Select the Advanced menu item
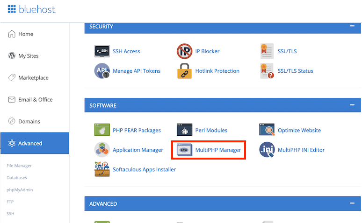This screenshot has width=362, height=223. point(35,143)
